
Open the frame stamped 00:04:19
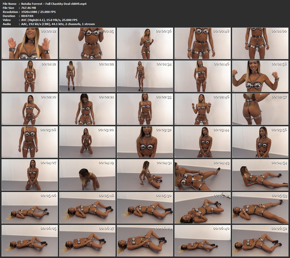[x=87, y=175]
